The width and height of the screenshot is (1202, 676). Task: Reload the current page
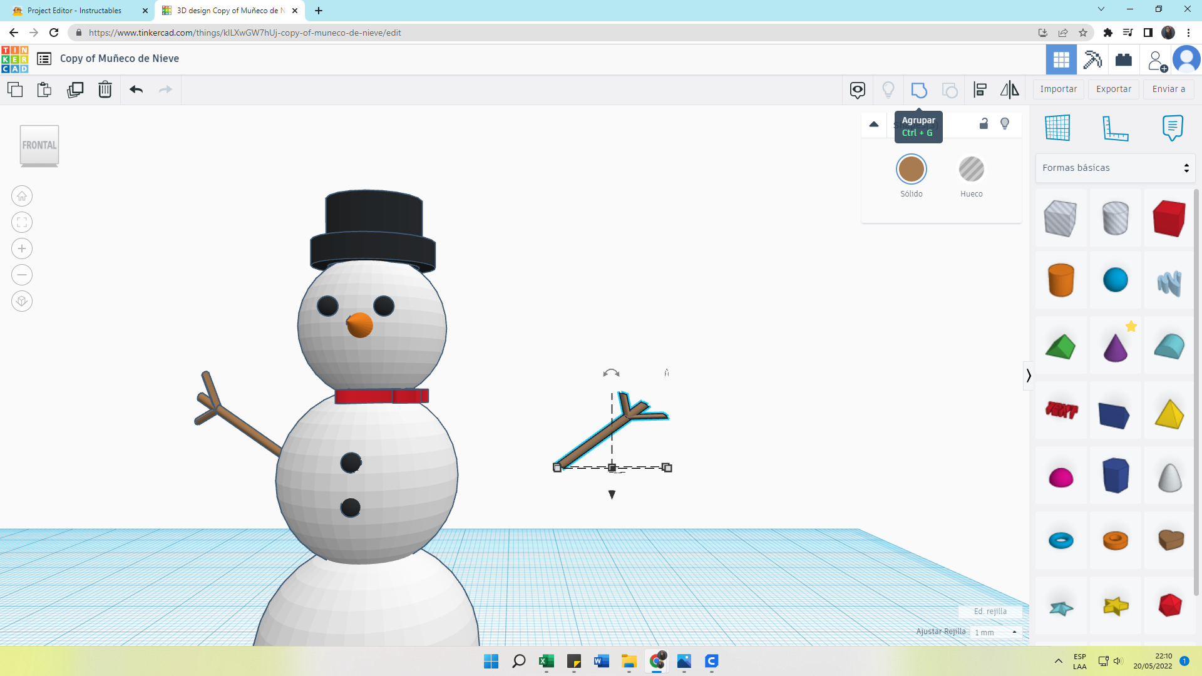click(x=54, y=33)
